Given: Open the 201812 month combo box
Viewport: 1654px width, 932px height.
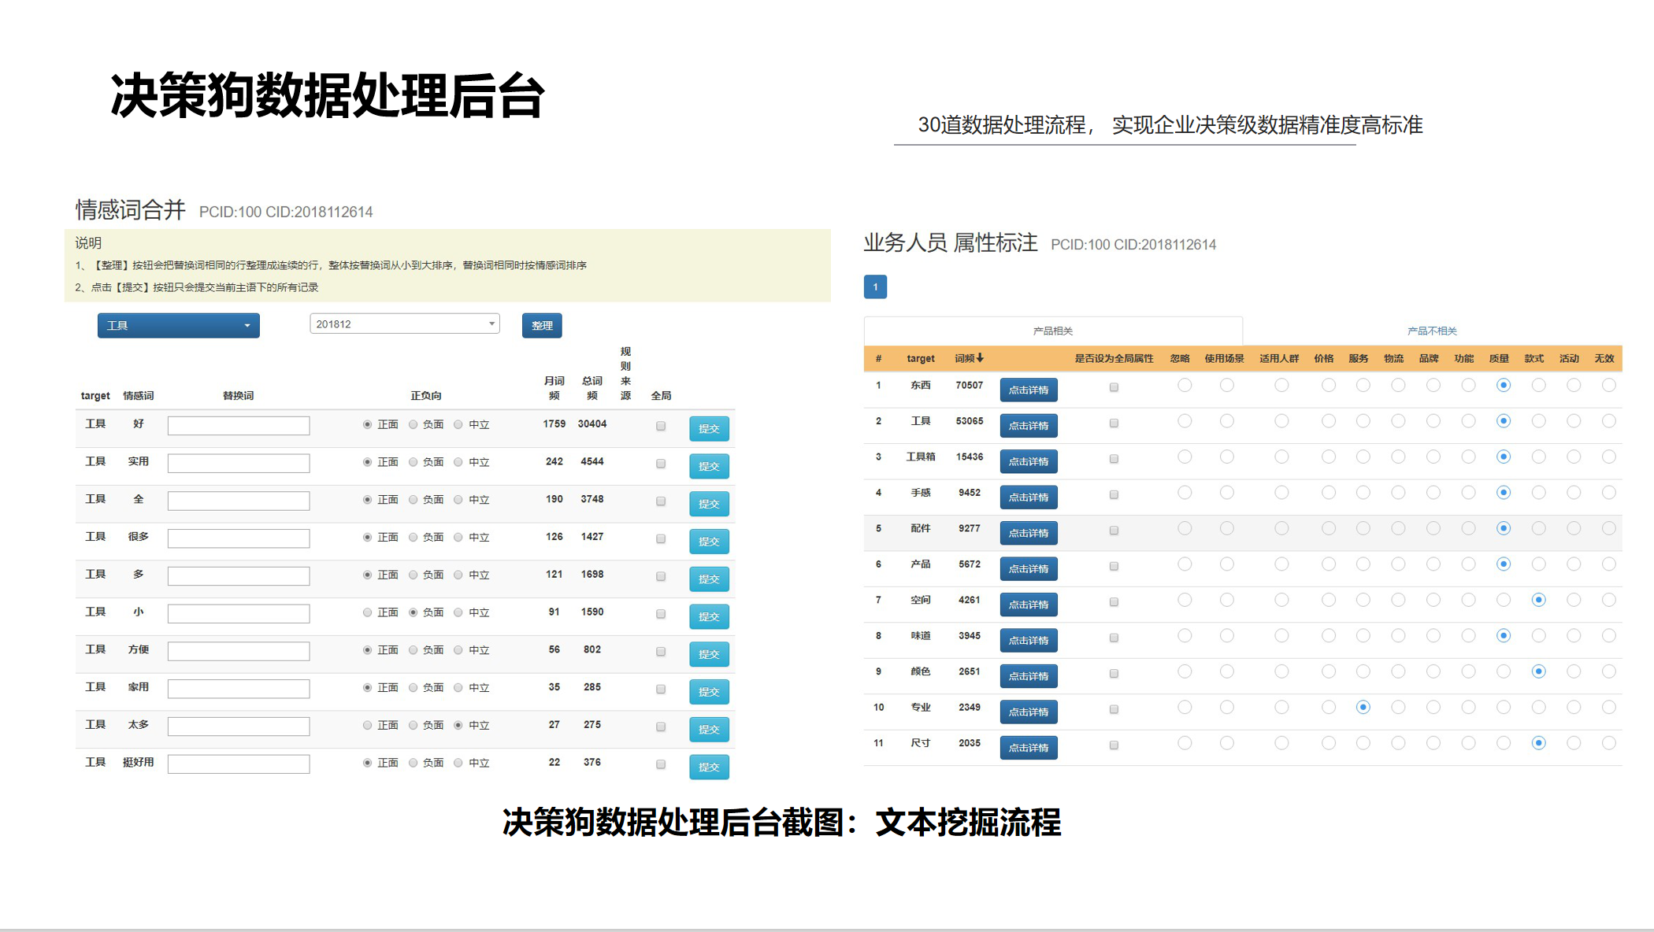Looking at the screenshot, I should pyautogui.click(x=405, y=324).
